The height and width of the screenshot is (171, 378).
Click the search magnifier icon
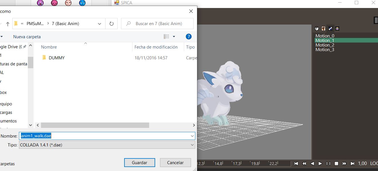pos(129,24)
